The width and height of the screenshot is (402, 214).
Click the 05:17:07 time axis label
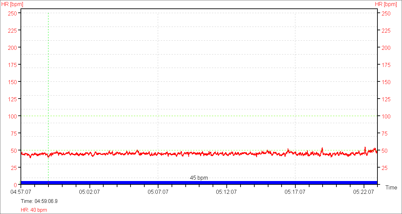click(x=295, y=192)
